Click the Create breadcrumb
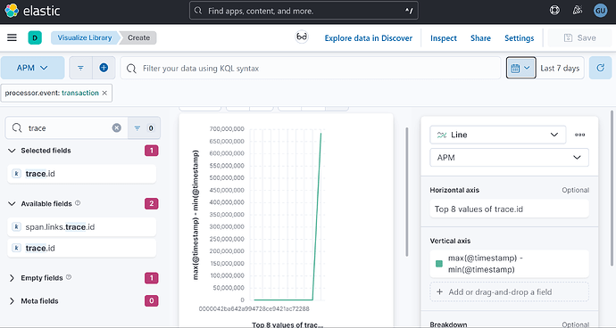Viewport: 616px width, 328px height. [x=138, y=37]
